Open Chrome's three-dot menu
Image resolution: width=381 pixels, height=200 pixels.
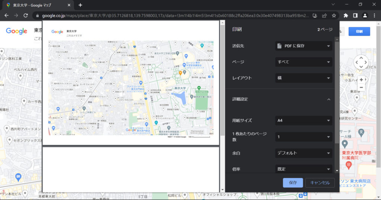coord(374,16)
